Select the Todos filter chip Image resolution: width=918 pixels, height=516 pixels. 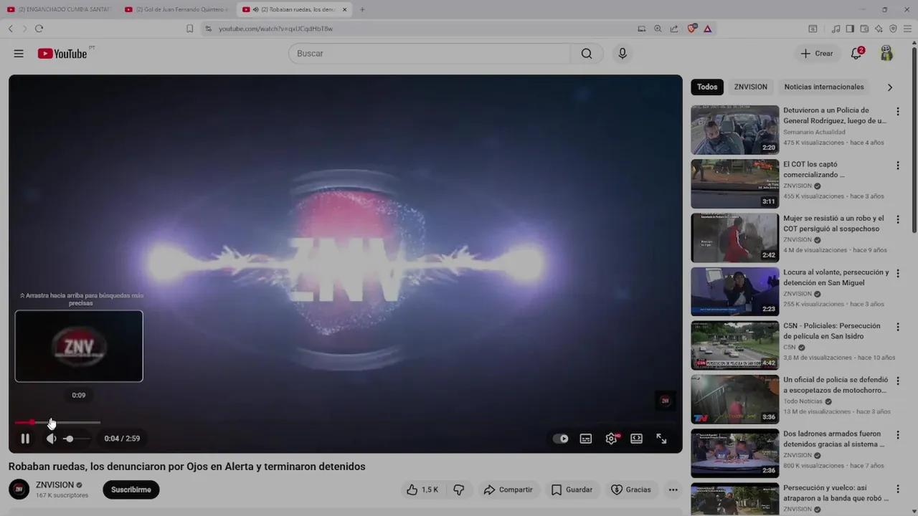[707, 87]
